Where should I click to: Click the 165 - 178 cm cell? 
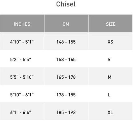click(x=66, y=76)
